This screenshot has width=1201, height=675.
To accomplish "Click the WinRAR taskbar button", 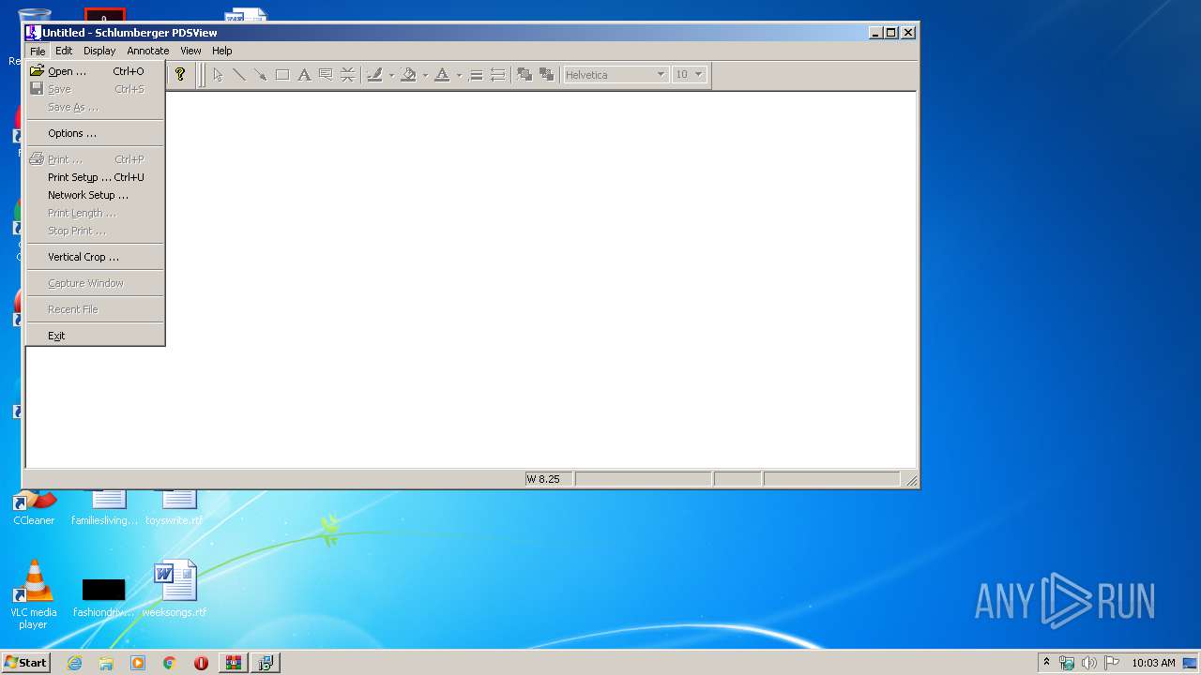I will [233, 663].
